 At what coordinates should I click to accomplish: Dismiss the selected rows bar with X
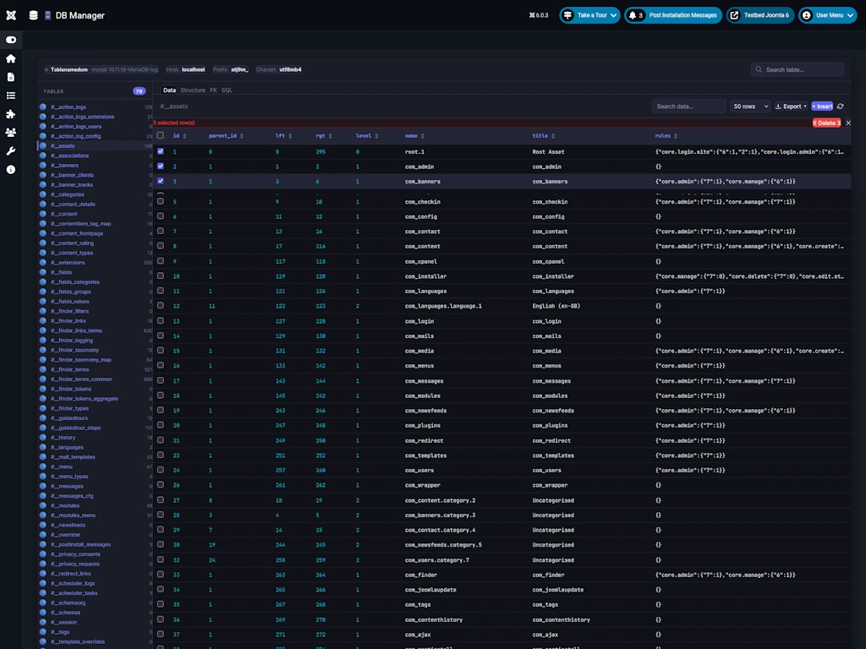point(848,123)
